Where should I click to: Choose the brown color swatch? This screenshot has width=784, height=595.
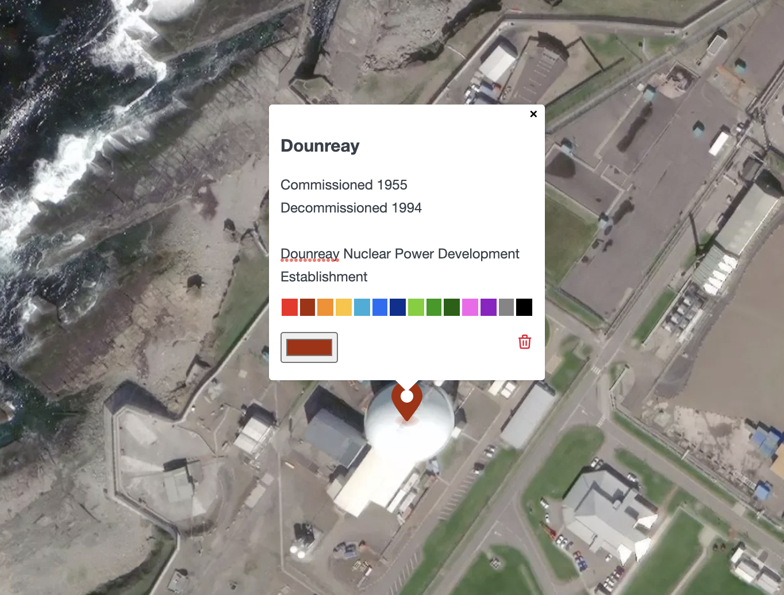(308, 307)
